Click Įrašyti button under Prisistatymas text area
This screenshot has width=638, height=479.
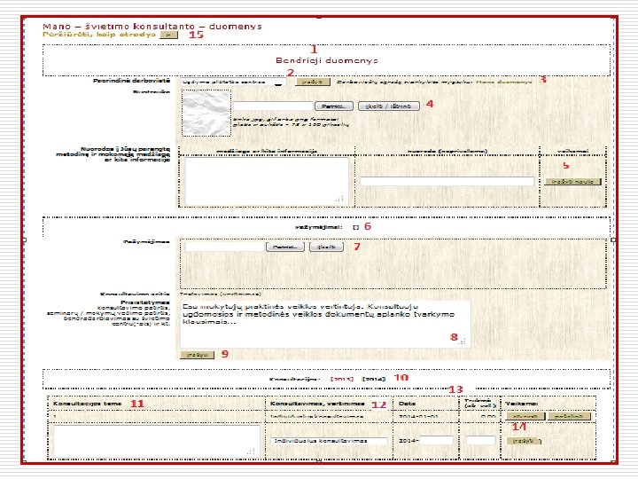[x=197, y=355]
